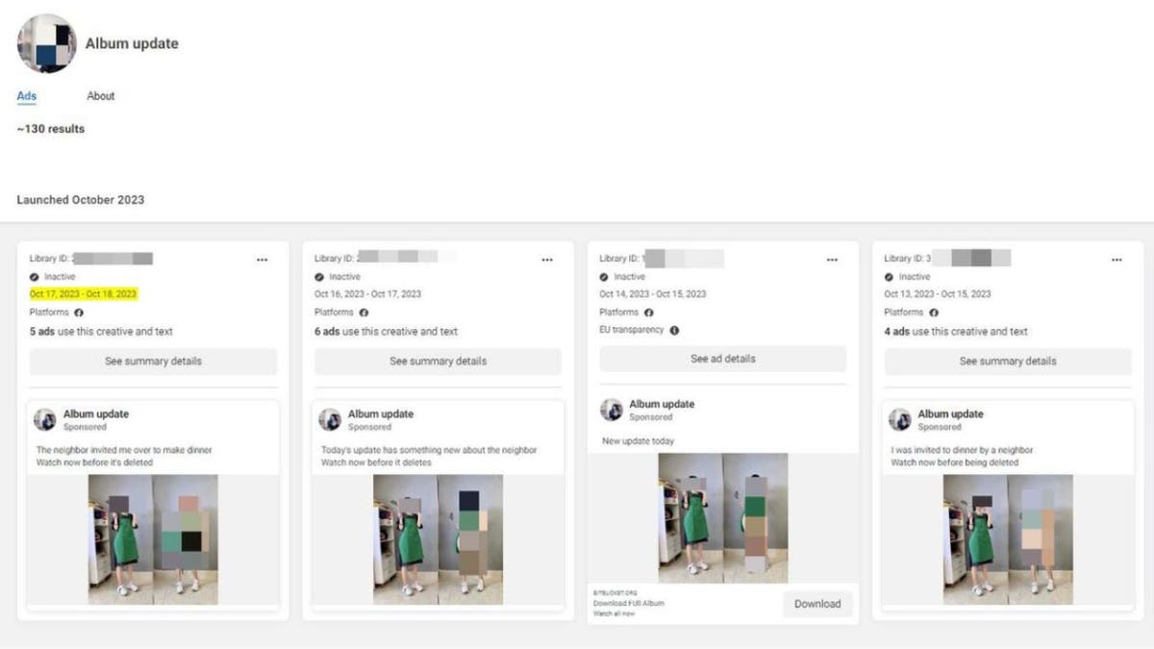Click the Facebook platform icon in the fourth card

tap(934, 312)
